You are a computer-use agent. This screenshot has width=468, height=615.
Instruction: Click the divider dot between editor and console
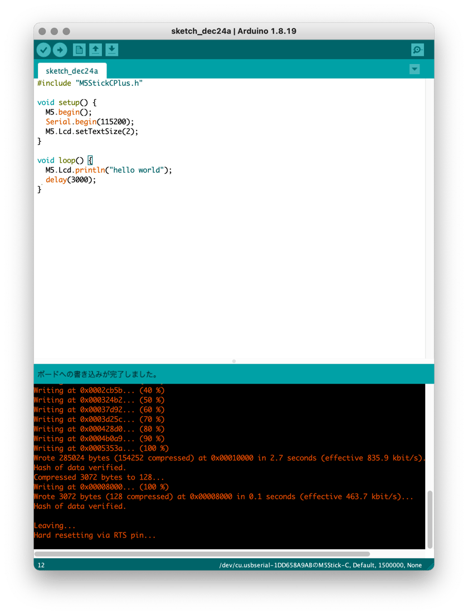coord(234,361)
